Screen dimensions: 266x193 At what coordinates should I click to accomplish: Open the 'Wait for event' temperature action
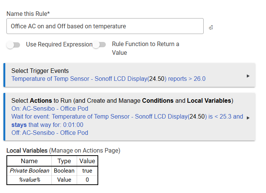tap(127, 117)
